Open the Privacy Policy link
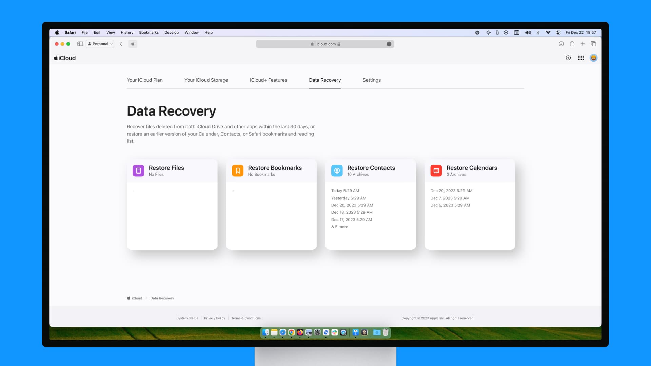Screen dimensions: 651x366 coord(214,318)
